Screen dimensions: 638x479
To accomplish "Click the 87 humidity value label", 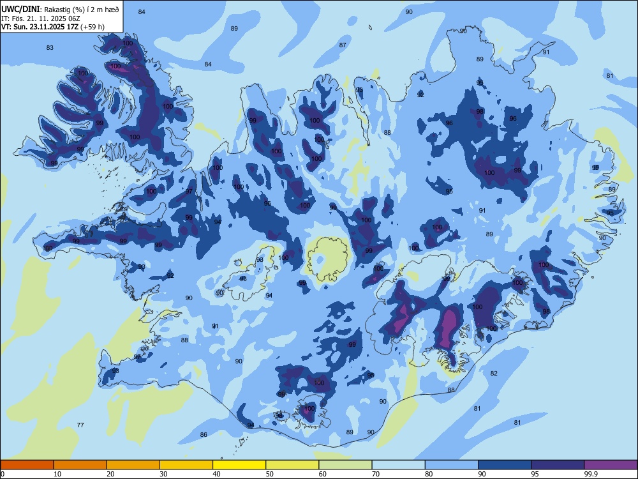I will point(343,45).
